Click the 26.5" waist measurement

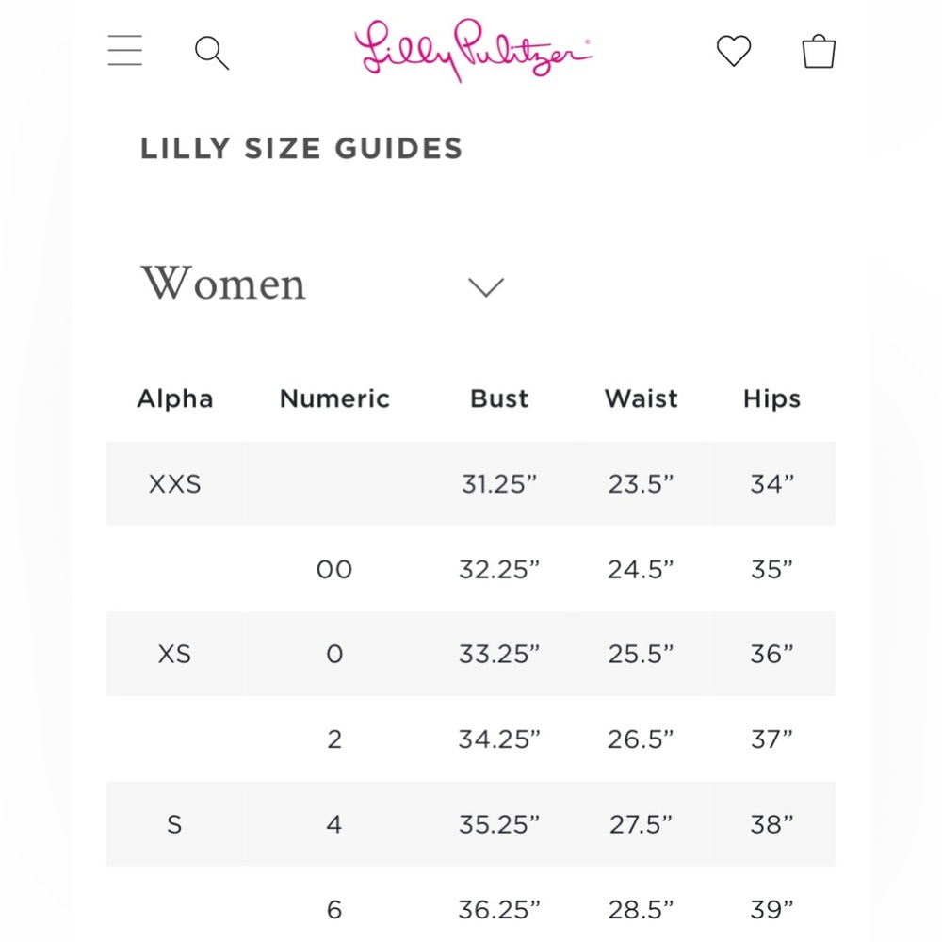641,739
